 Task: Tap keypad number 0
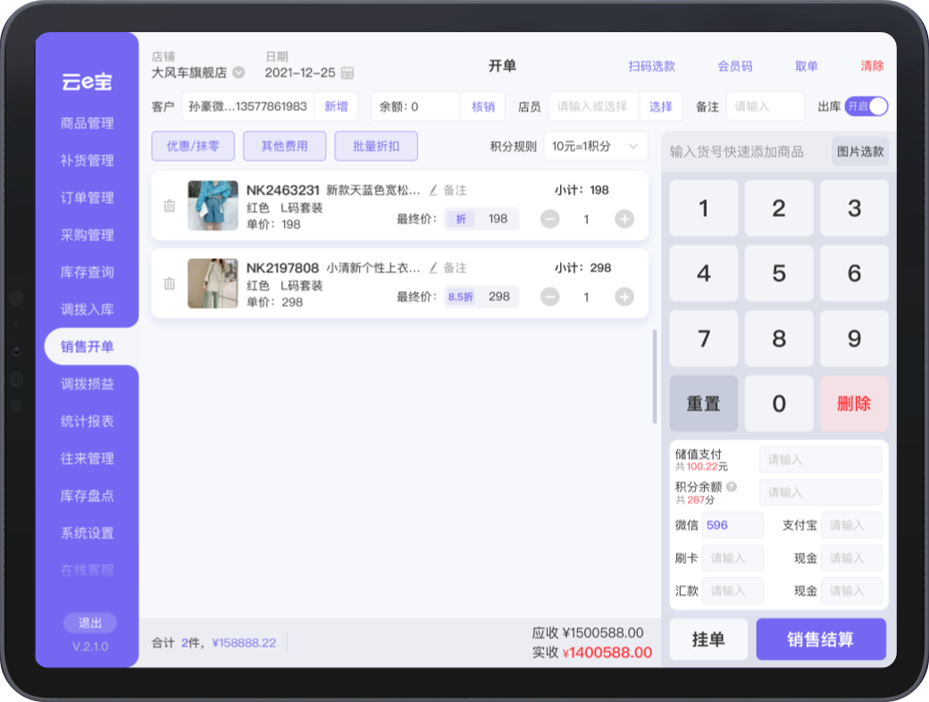click(x=779, y=404)
